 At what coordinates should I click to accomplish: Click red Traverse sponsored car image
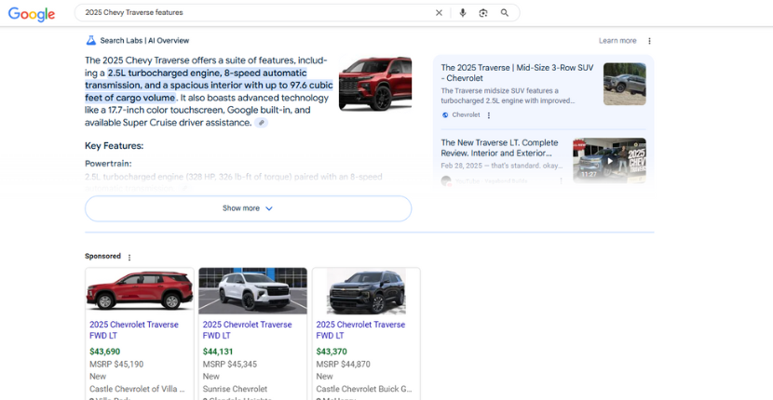[140, 290]
